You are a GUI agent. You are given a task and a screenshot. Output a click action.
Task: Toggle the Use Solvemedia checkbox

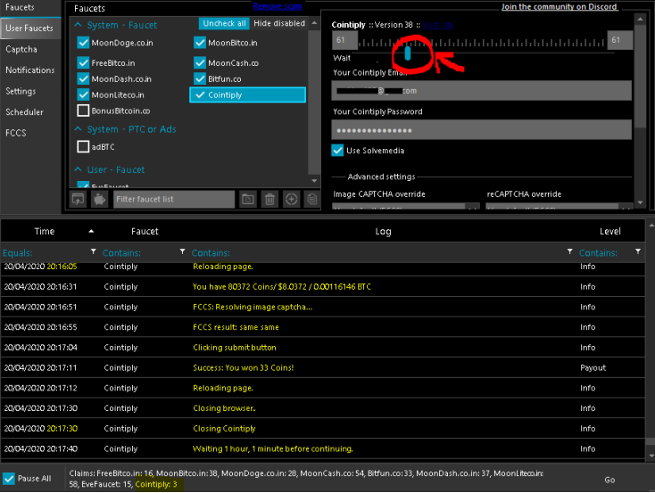click(338, 150)
